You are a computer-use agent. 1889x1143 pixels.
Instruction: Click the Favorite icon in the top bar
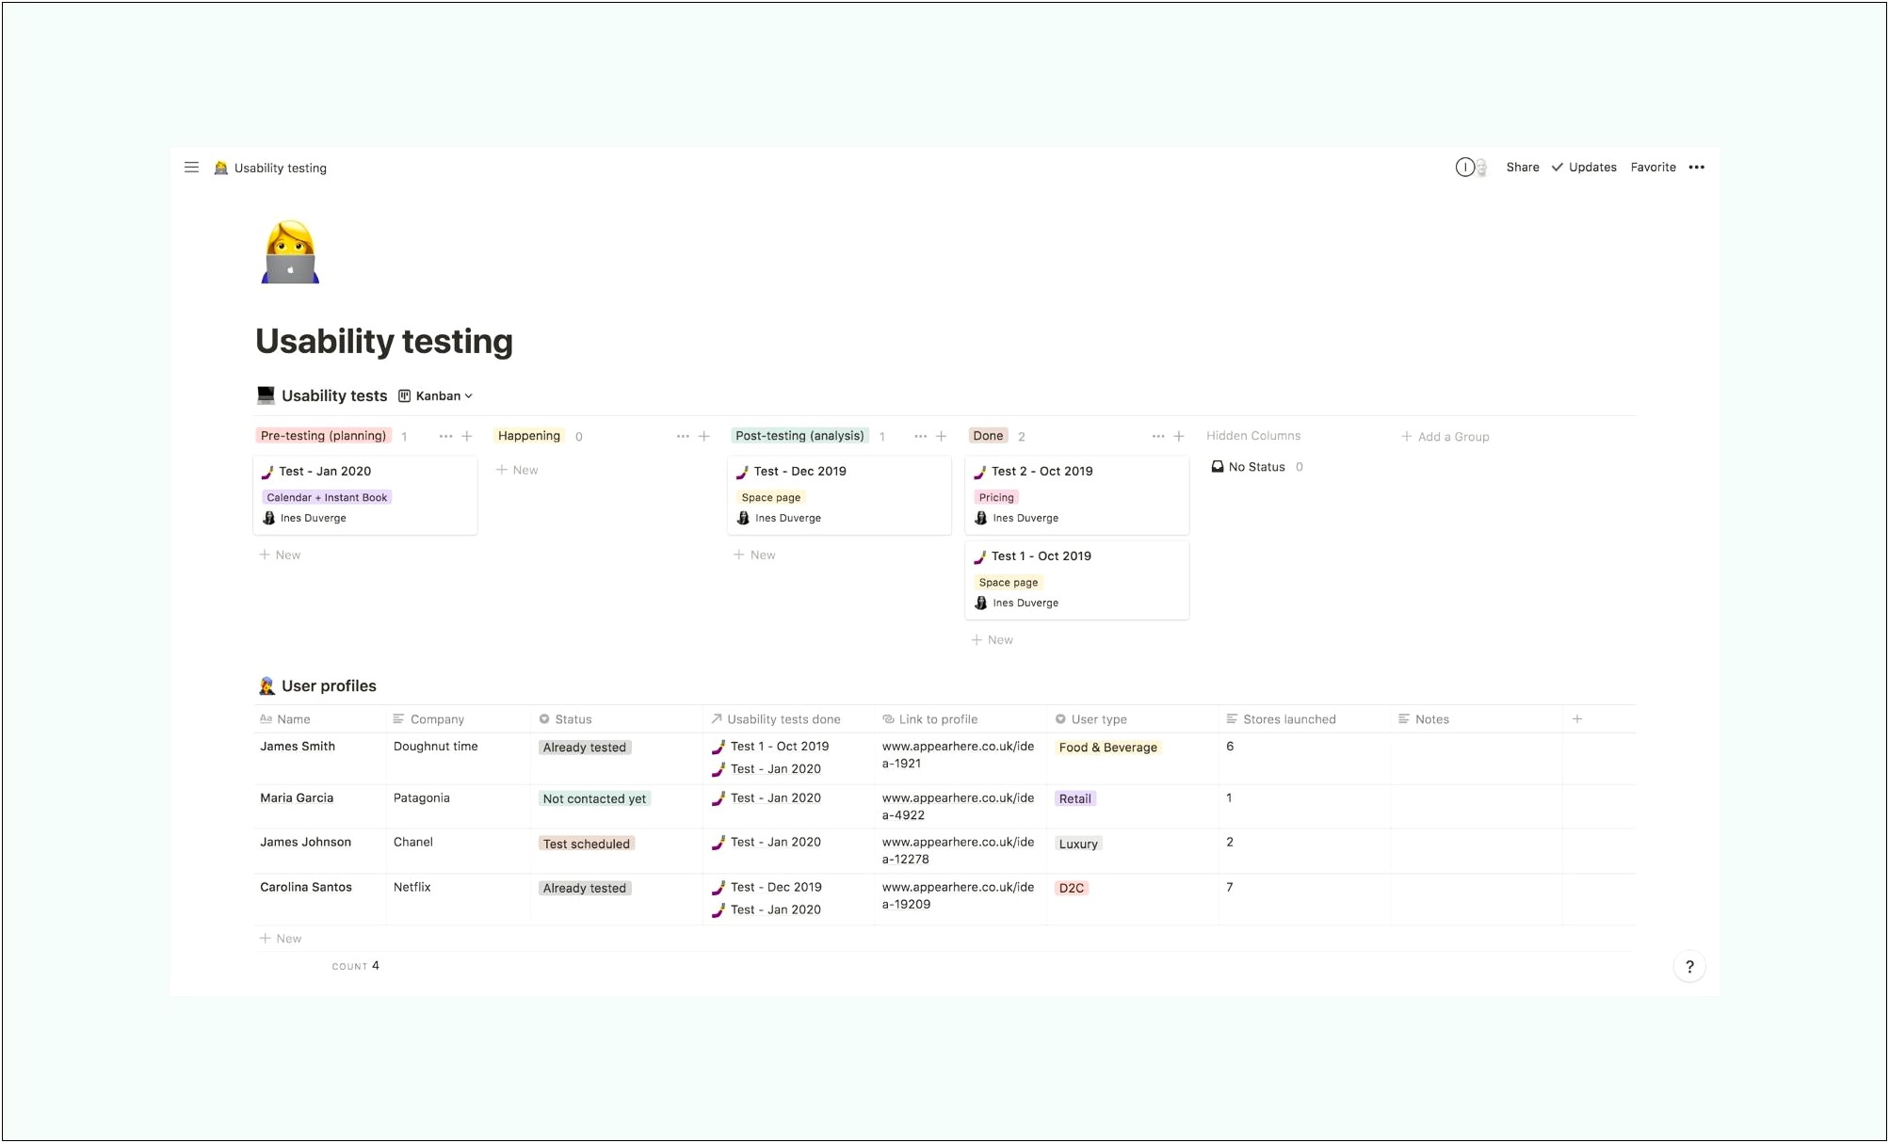tap(1653, 168)
